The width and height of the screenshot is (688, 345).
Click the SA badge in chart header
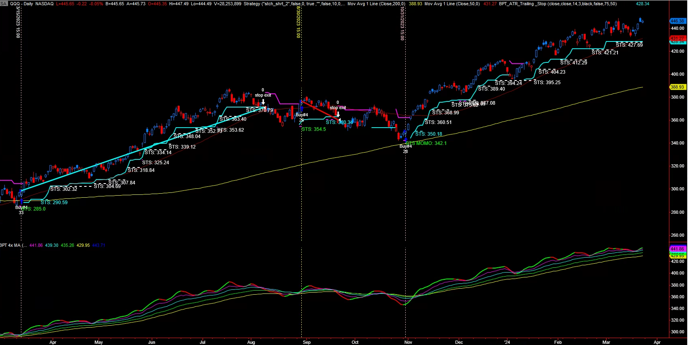[x=4, y=4]
